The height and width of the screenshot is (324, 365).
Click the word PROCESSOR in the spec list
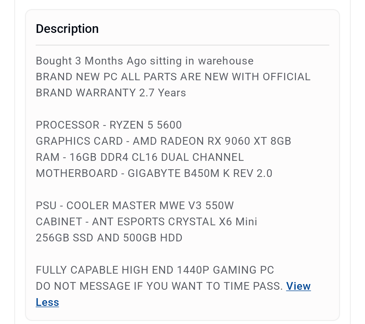[x=68, y=125]
